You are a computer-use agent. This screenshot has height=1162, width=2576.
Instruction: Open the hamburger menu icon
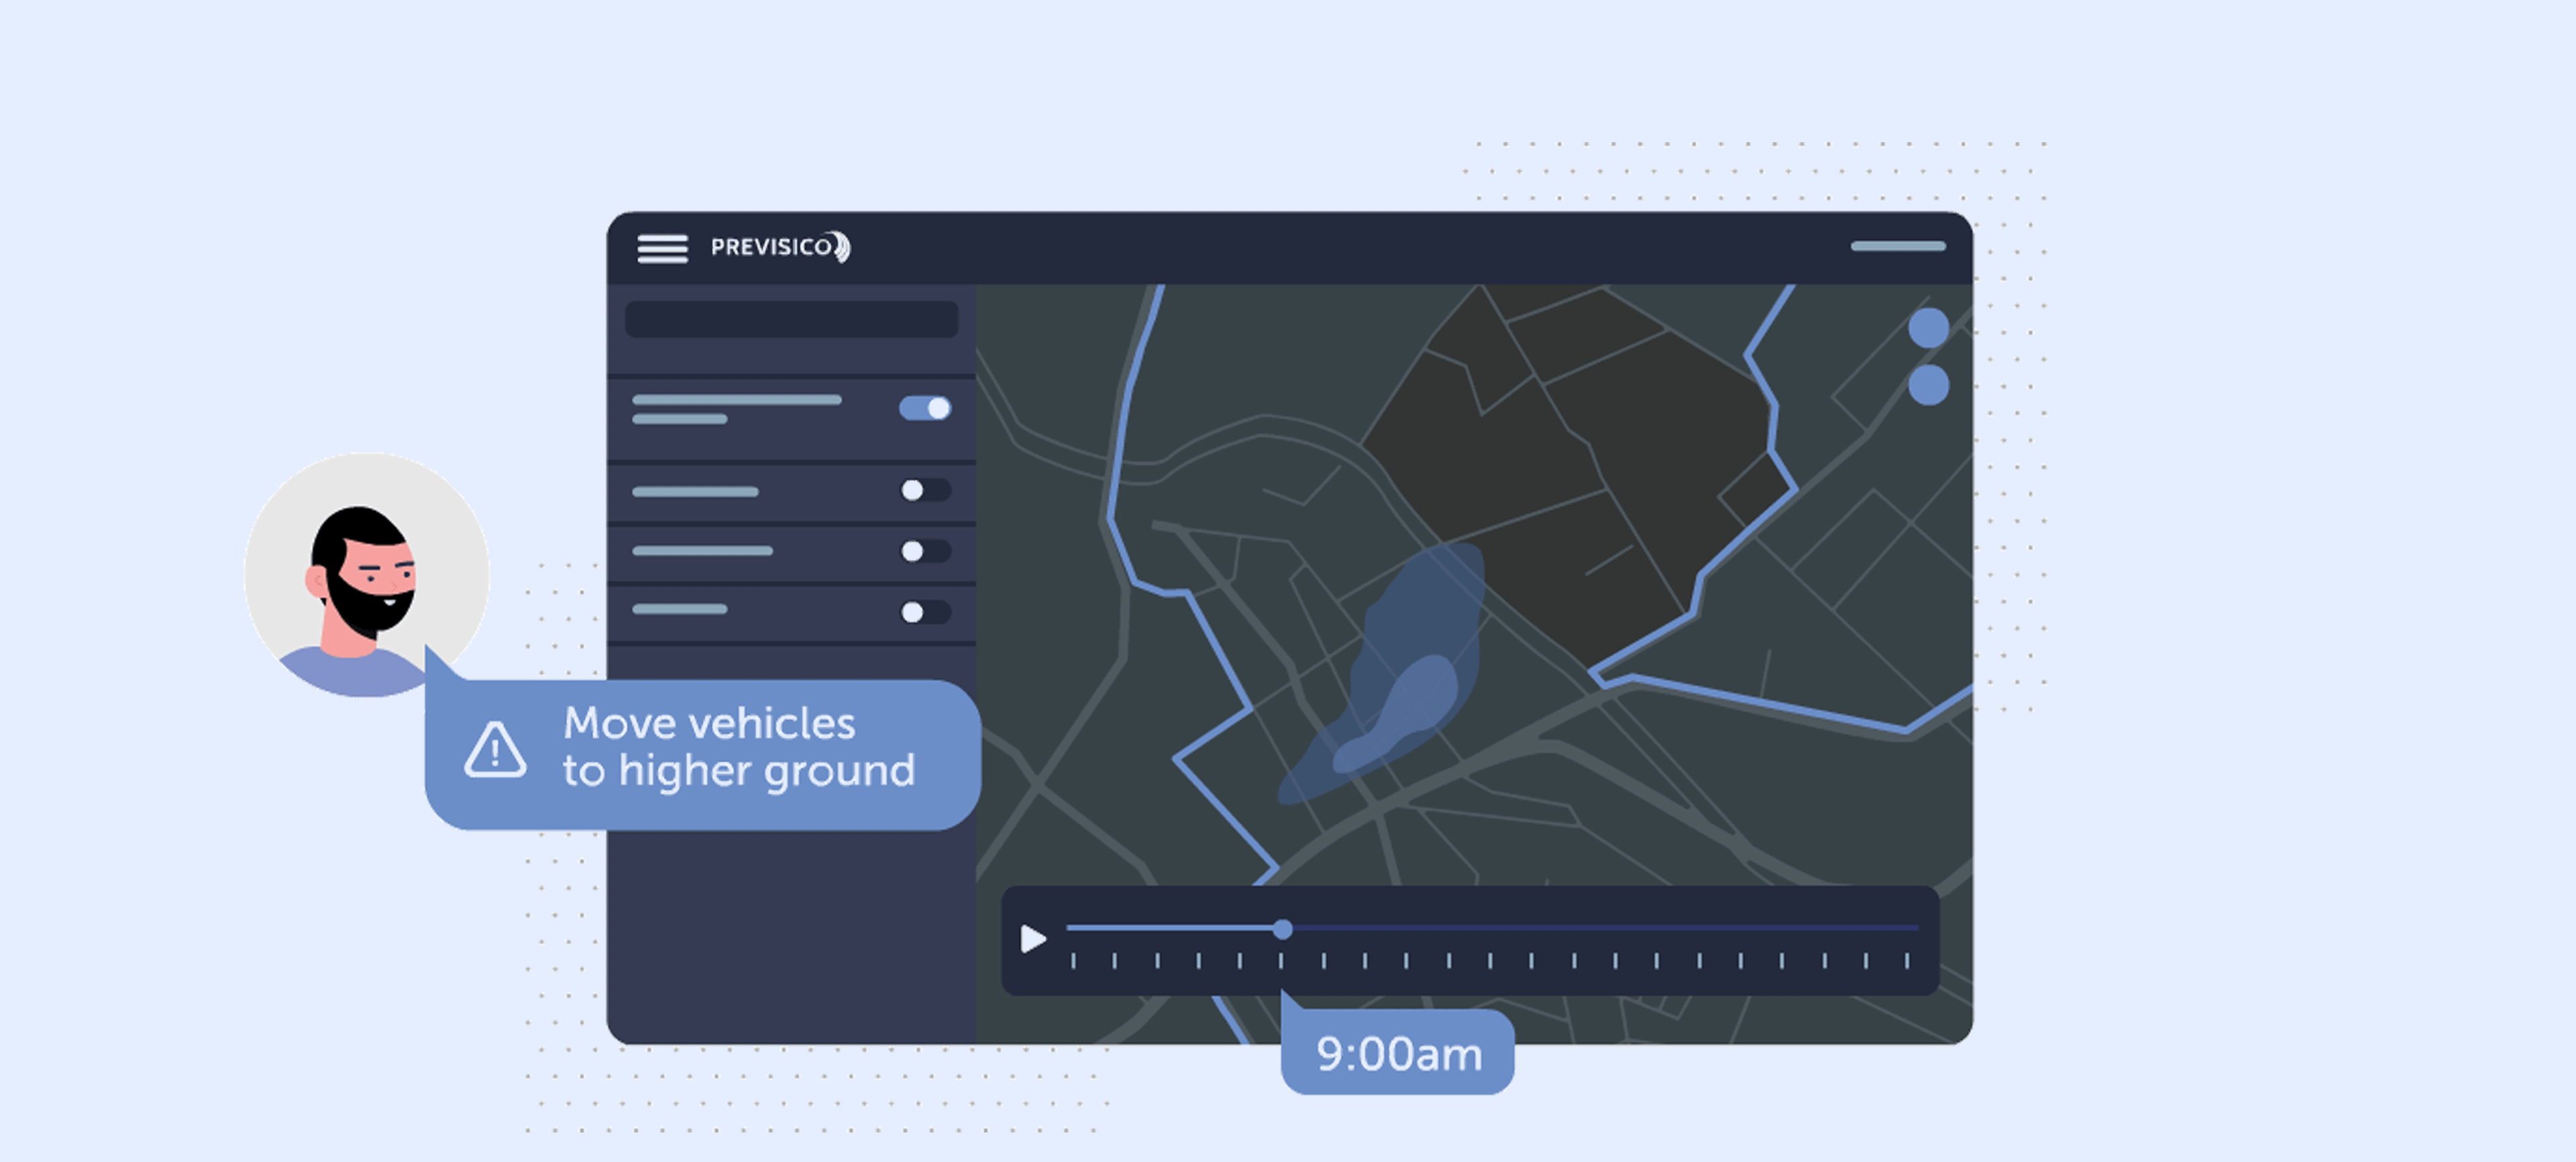[662, 248]
